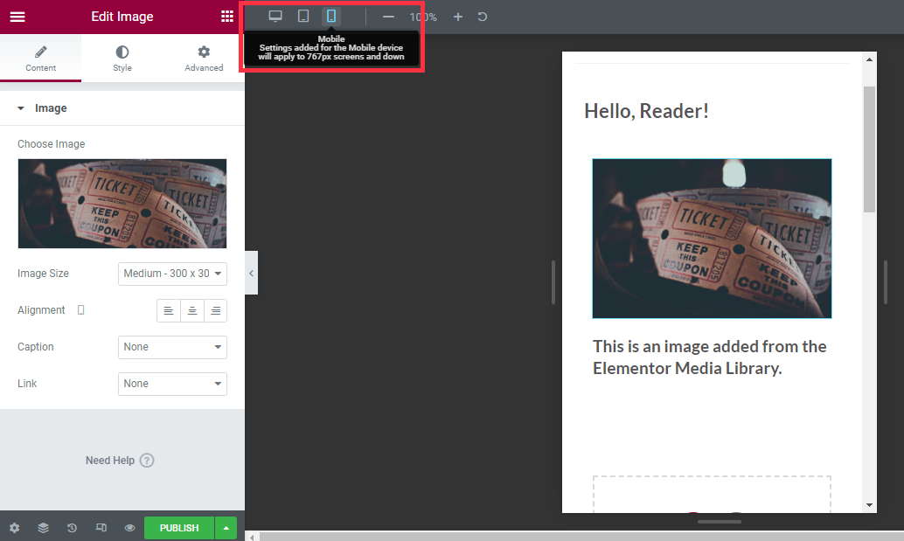Reset the preview zoom level
The height and width of the screenshot is (541, 904).
point(483,17)
